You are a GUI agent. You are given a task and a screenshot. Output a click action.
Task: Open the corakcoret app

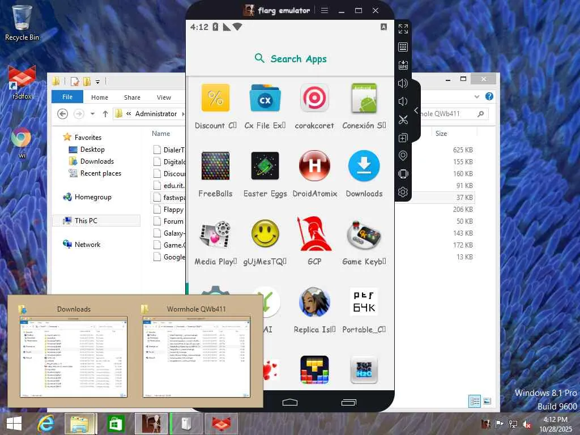coord(314,106)
